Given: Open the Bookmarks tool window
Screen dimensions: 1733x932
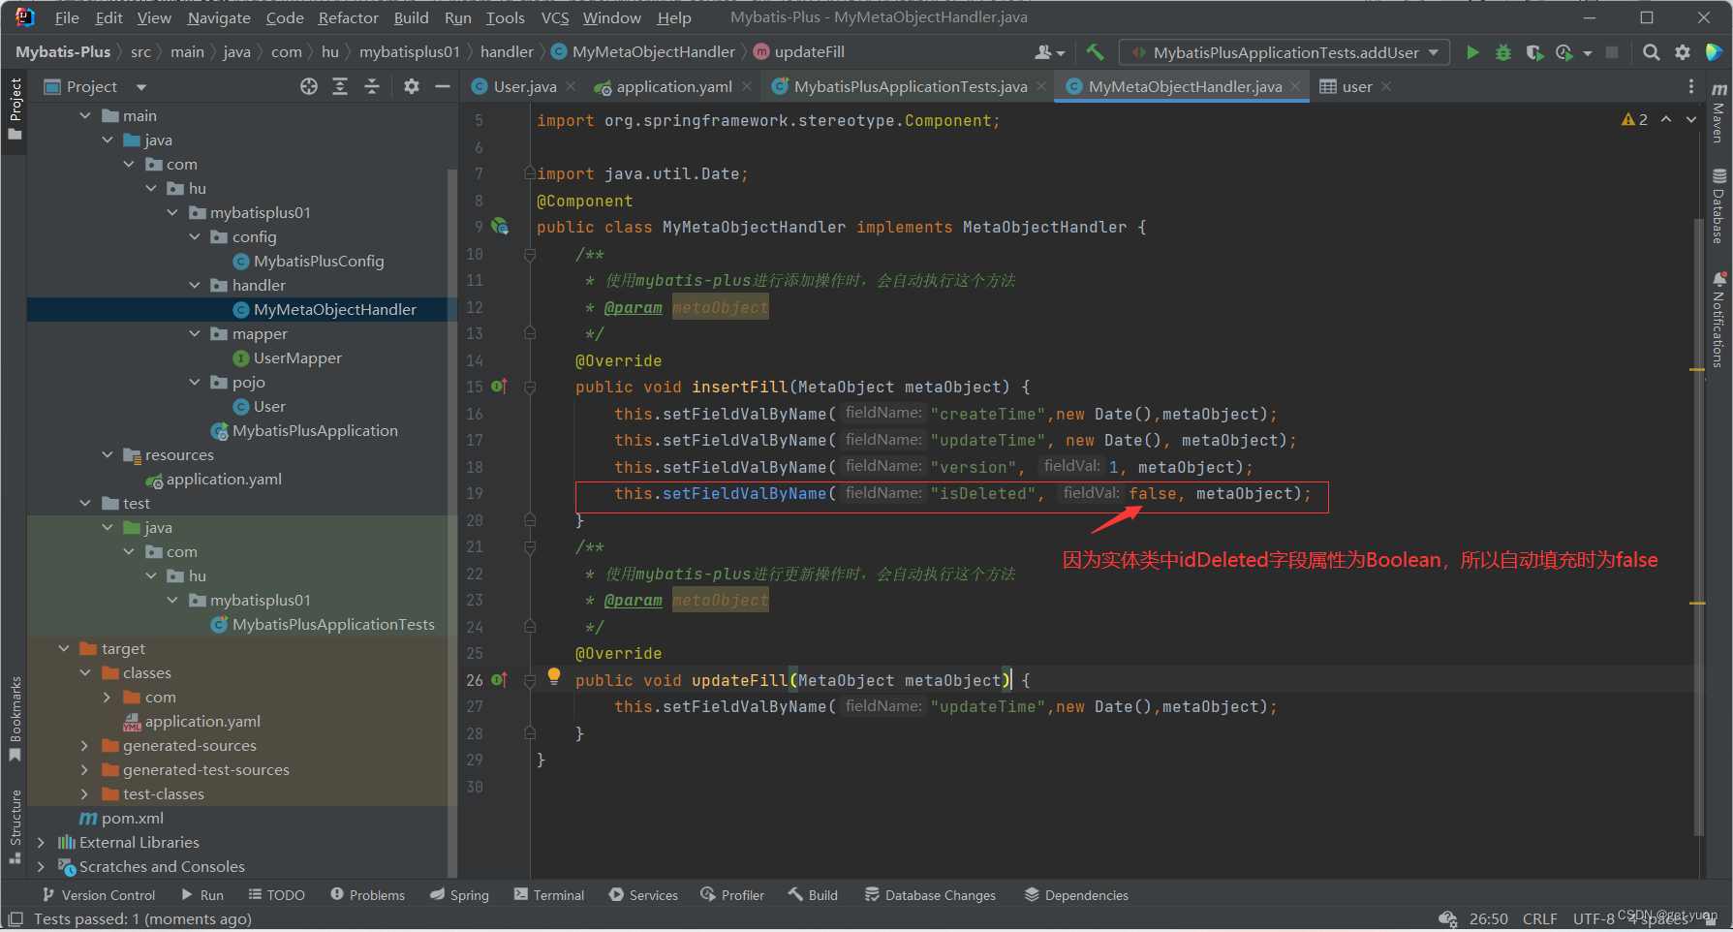Looking at the screenshot, I should click(x=15, y=719).
